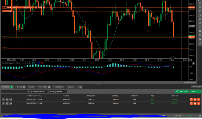Open status bar settings gear

(200, 116)
